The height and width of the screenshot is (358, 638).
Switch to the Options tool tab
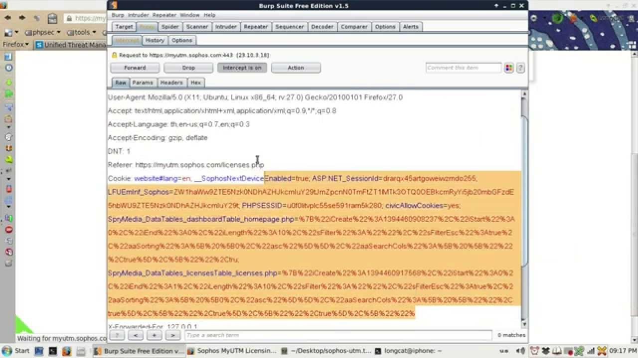tap(385, 27)
